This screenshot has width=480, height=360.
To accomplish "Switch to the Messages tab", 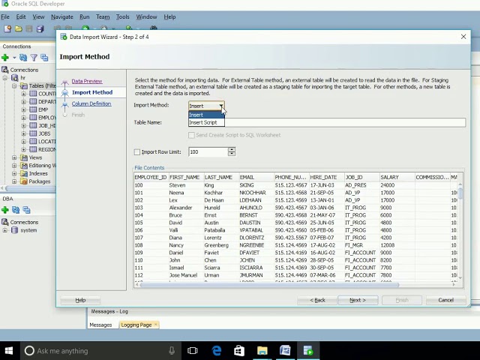I will pos(100,325).
